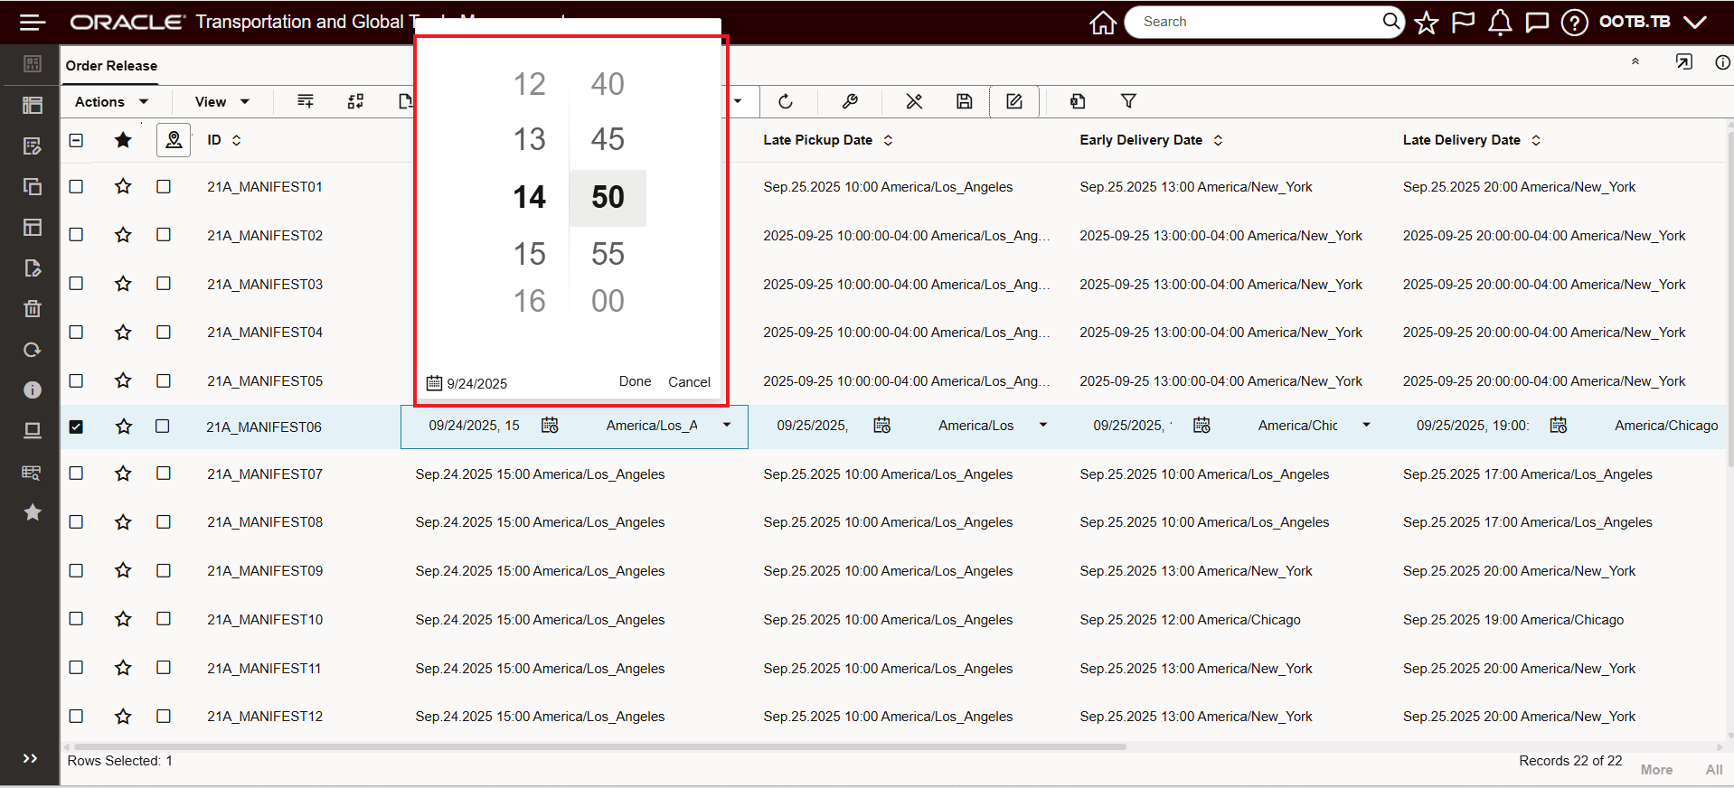1734x788 pixels.
Task: Toggle select-all rows checkbox in header
Action: [x=76, y=140]
